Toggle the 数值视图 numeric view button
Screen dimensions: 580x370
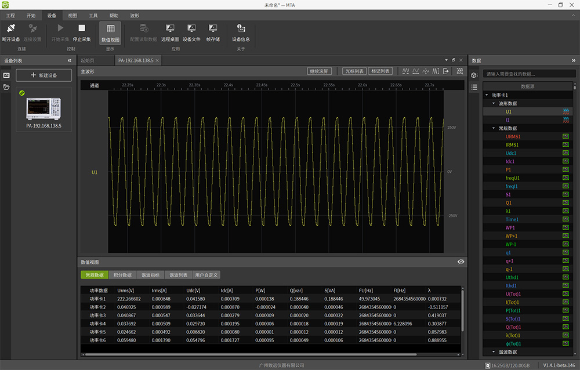pos(110,32)
